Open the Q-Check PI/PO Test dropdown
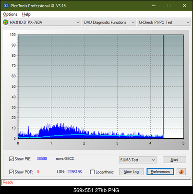Screen dimensions: 193x194 (x=164, y=23)
